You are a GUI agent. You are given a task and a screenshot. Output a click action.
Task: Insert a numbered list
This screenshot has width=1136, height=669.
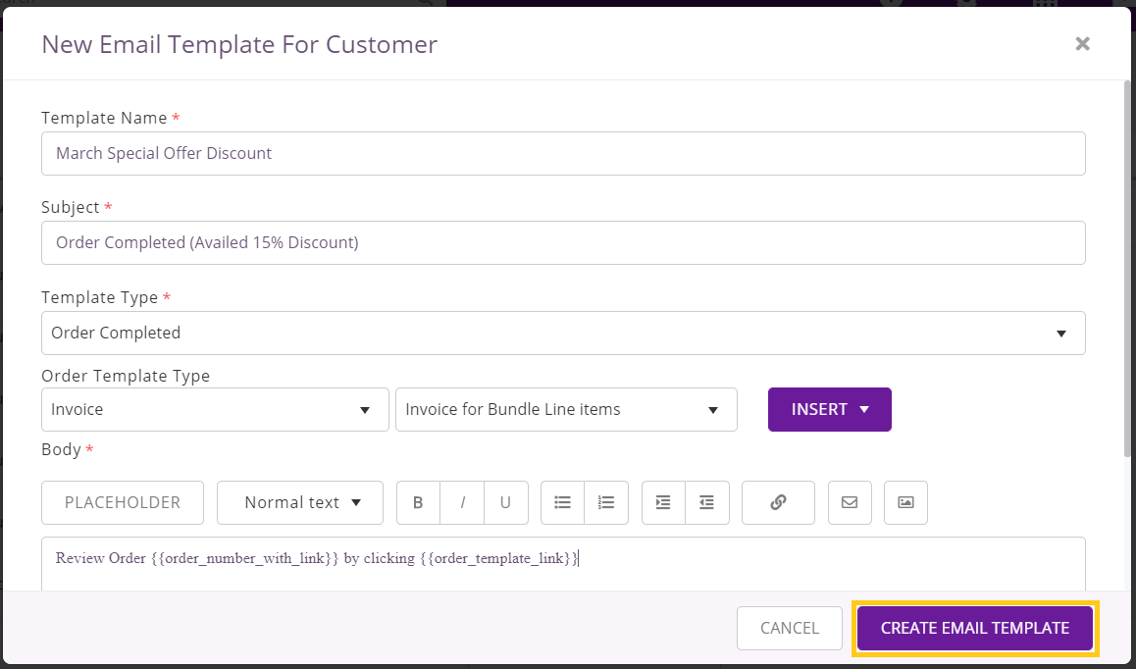606,502
